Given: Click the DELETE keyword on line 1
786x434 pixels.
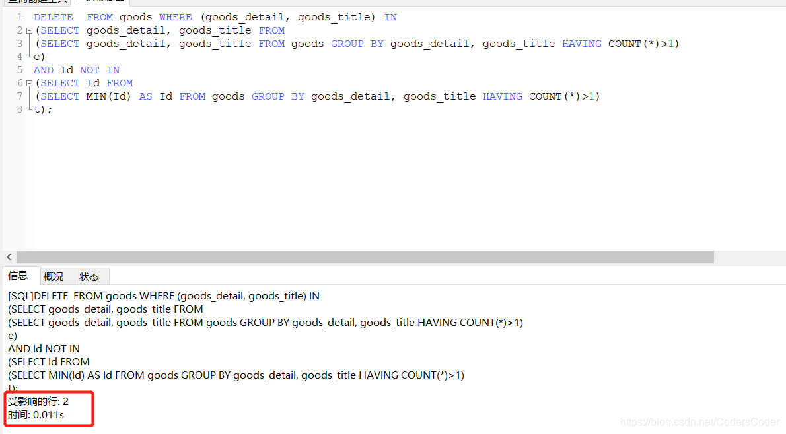Looking at the screenshot, I should point(53,17).
